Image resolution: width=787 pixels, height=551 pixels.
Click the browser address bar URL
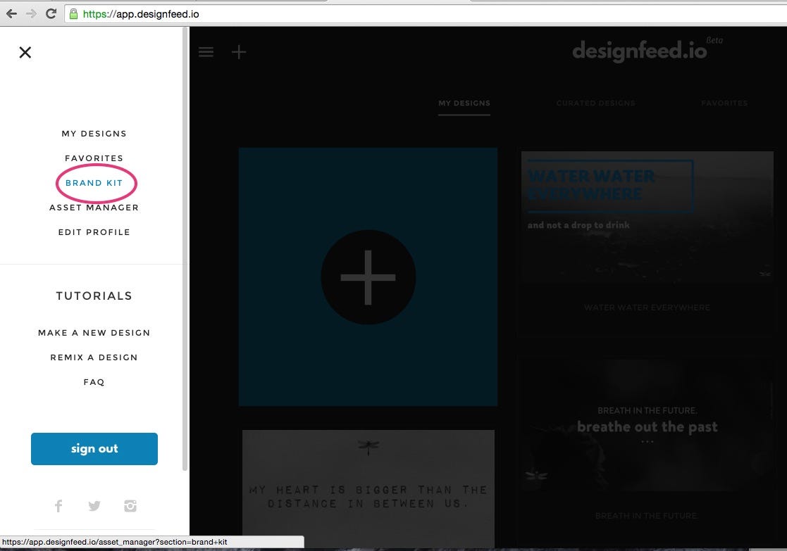141,14
